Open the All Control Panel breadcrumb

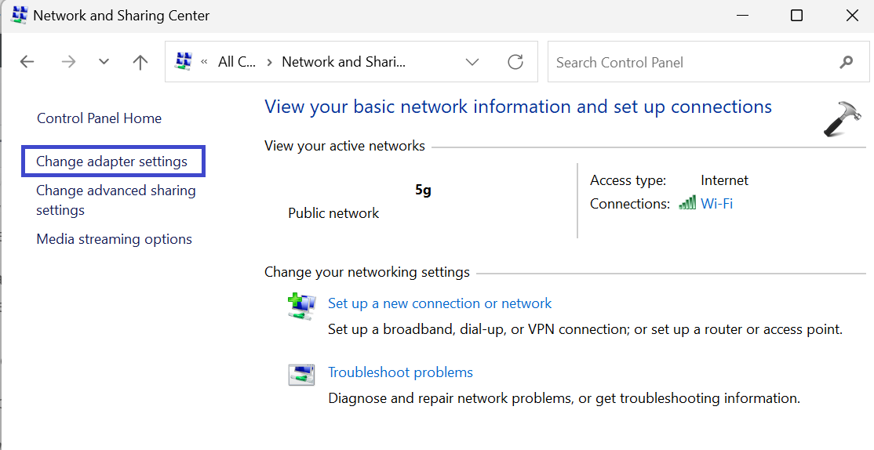(236, 62)
